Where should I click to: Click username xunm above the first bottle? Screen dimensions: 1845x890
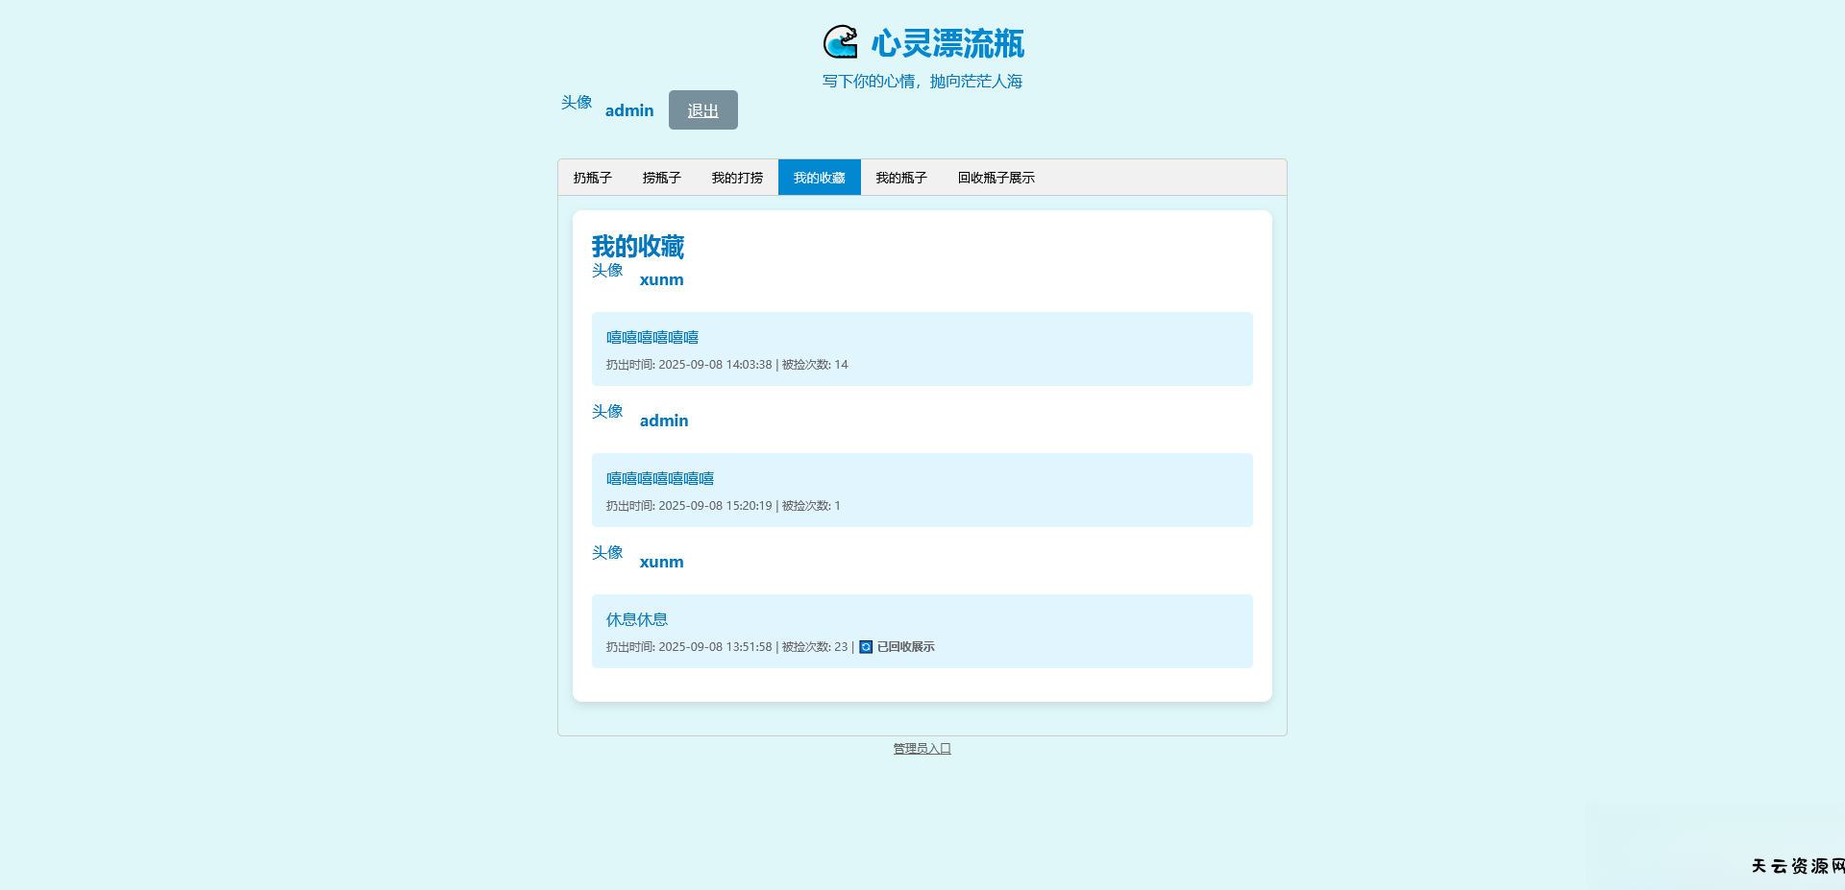(x=661, y=279)
